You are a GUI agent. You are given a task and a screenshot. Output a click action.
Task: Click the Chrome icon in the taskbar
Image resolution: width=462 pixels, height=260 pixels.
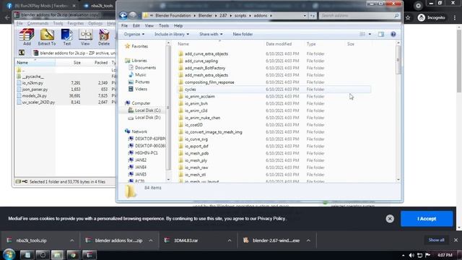(x=73, y=255)
